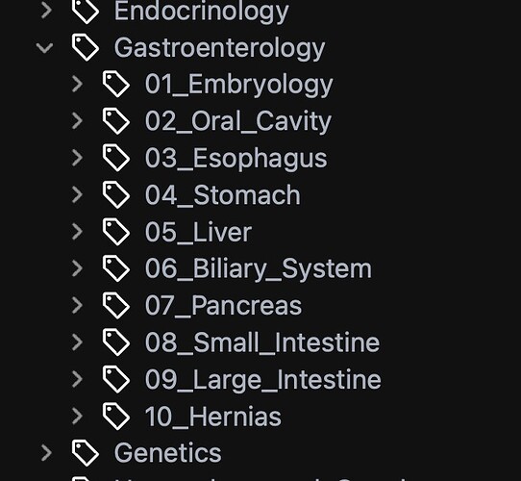
Task: Click the tag icon next to 03_Esophagus
Action: tap(116, 158)
